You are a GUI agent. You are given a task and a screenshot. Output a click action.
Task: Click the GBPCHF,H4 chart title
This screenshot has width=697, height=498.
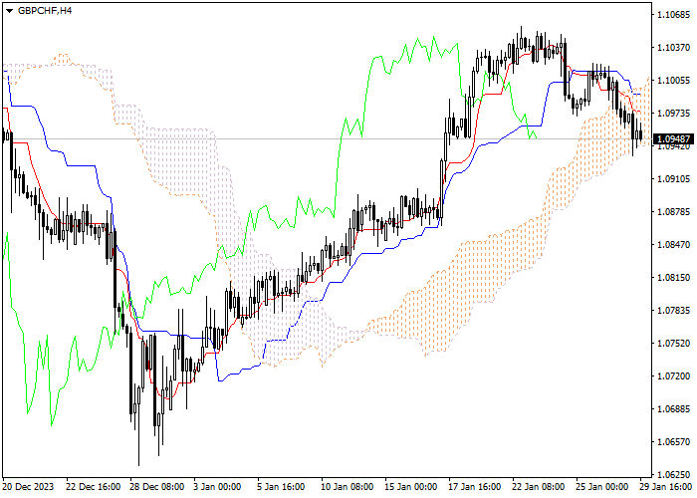point(45,11)
